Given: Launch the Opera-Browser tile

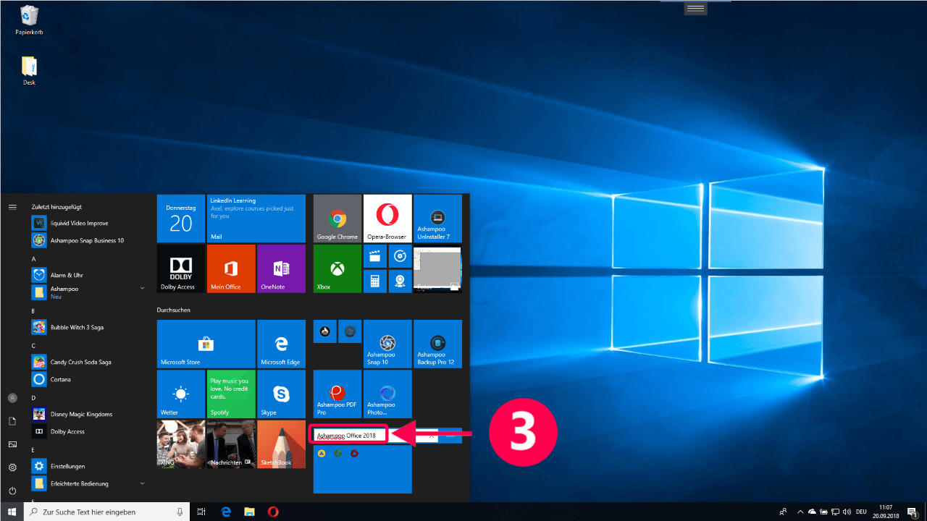Looking at the screenshot, I should click(387, 219).
